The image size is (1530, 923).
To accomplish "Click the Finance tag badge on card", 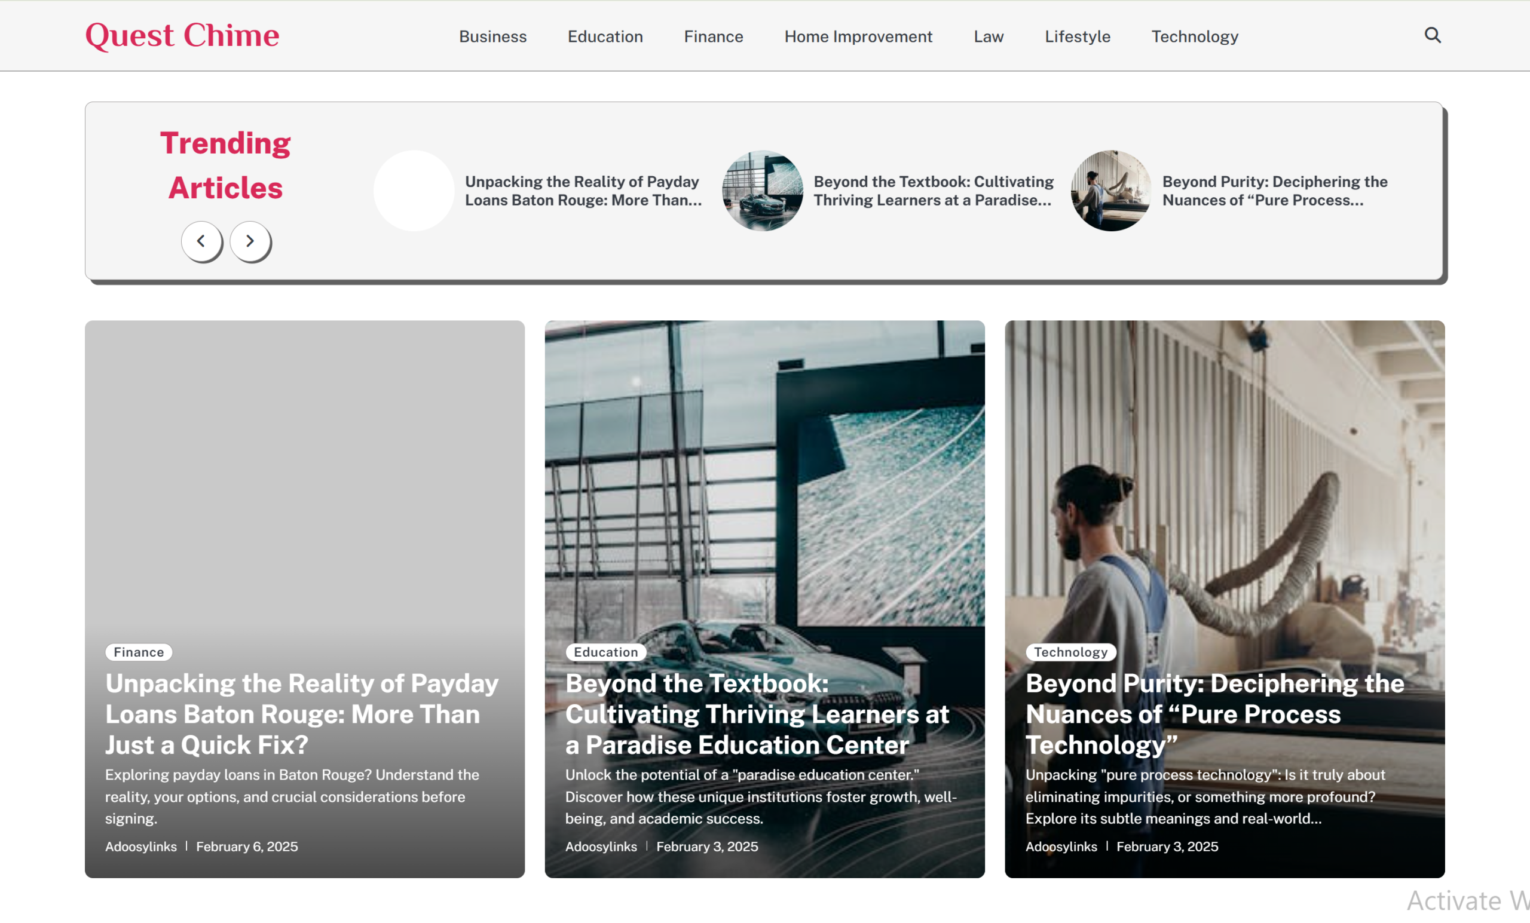I will pos(139,652).
